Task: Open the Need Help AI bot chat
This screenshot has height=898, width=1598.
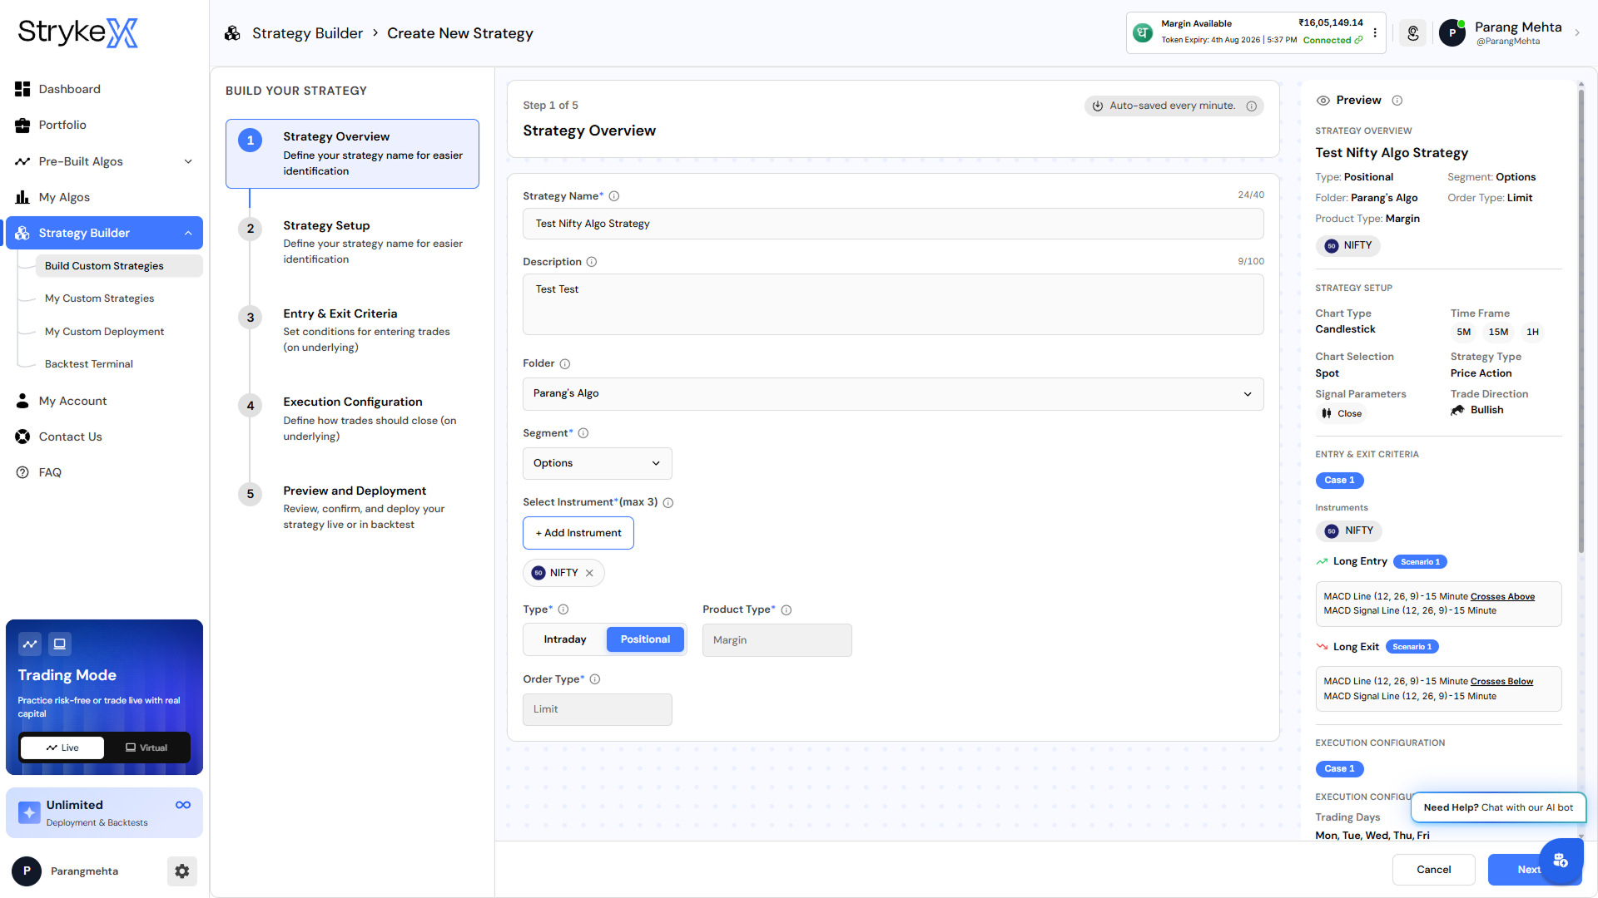Action: pos(1498,807)
